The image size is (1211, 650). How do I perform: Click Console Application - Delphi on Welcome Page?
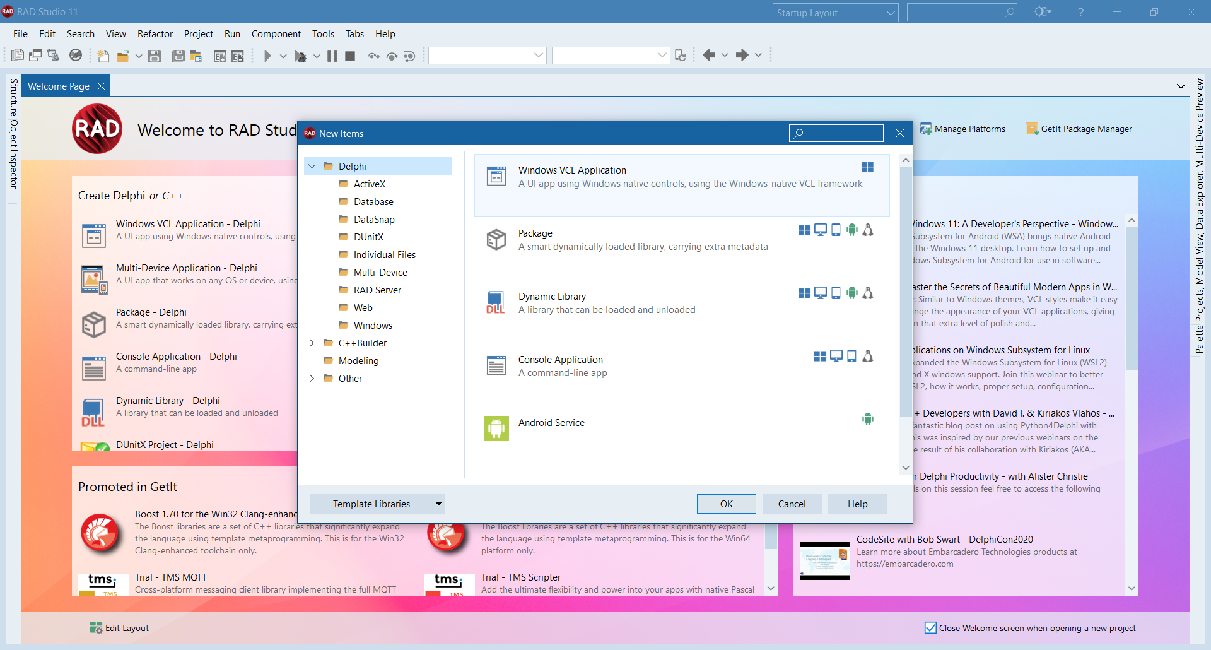(x=177, y=357)
